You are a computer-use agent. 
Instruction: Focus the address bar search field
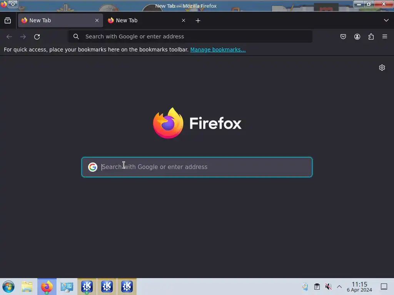[190, 36]
